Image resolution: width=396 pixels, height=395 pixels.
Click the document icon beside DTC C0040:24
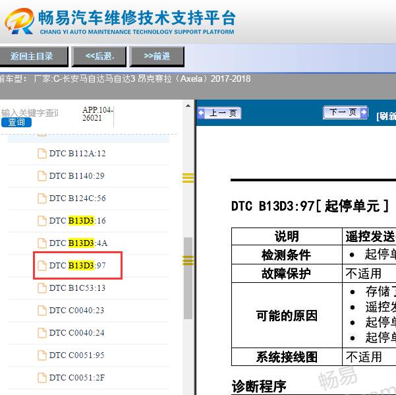coord(42,333)
